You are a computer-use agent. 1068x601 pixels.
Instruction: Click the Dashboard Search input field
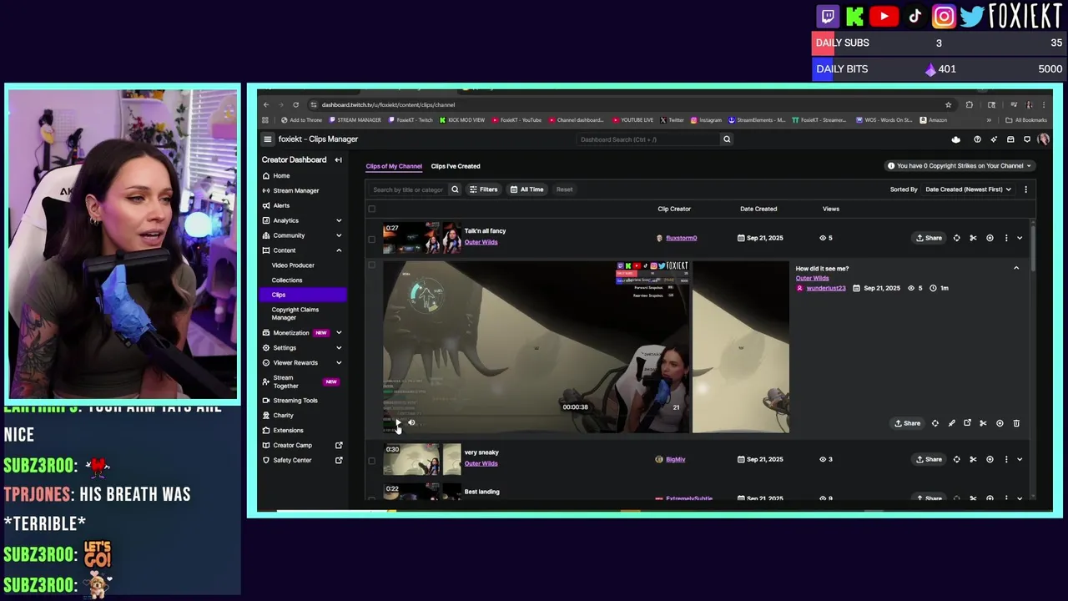coord(647,139)
